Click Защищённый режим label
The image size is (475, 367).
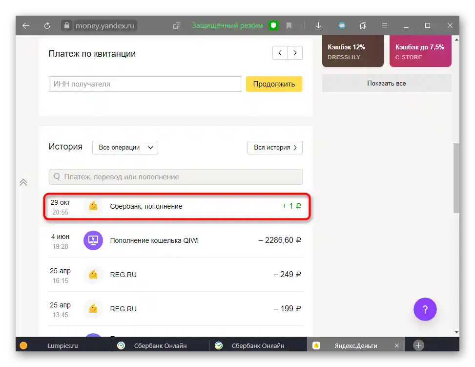point(227,25)
